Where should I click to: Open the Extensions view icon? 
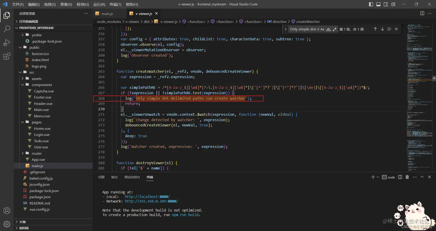7,56
